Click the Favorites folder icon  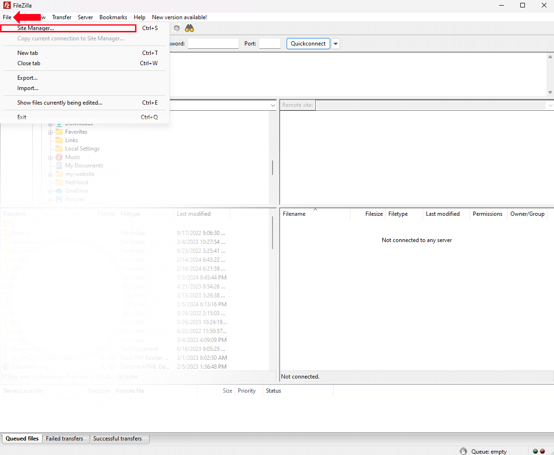pyautogui.click(x=59, y=132)
